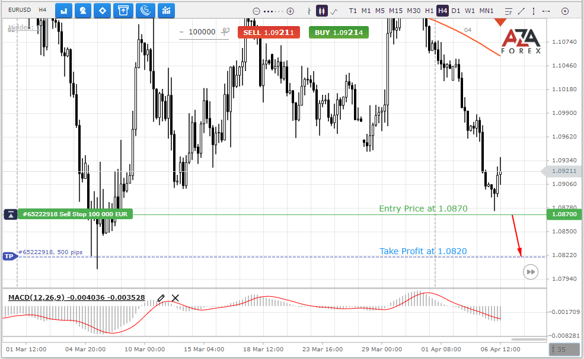Click the 100000 volume input field
This screenshot has height=359, width=584.
point(202,32)
